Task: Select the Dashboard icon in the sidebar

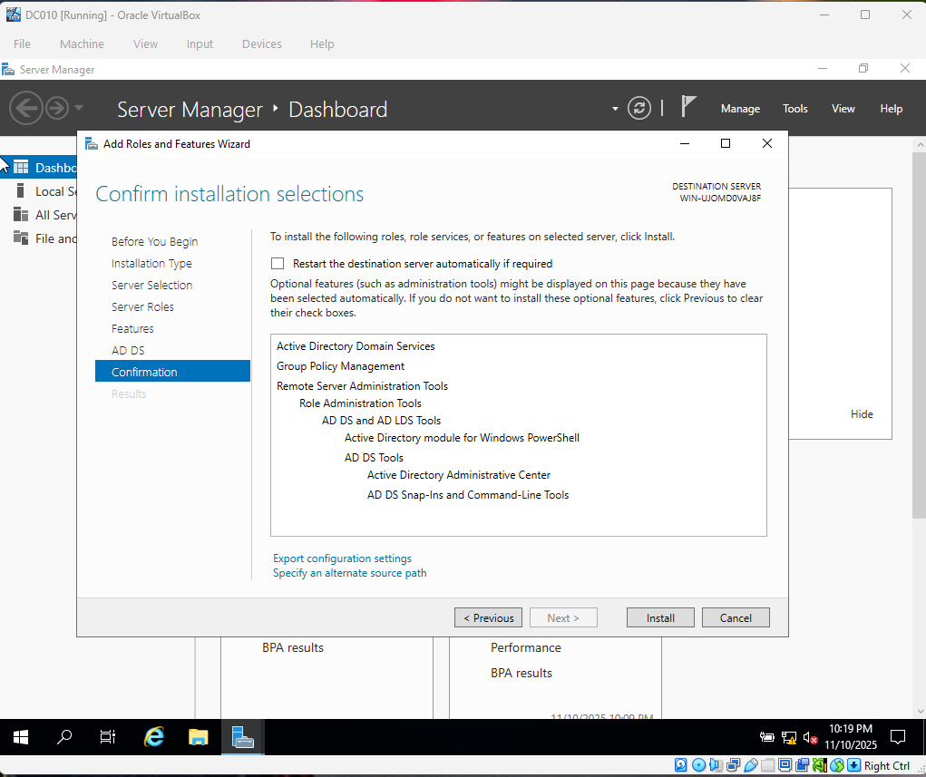Action: (21, 167)
